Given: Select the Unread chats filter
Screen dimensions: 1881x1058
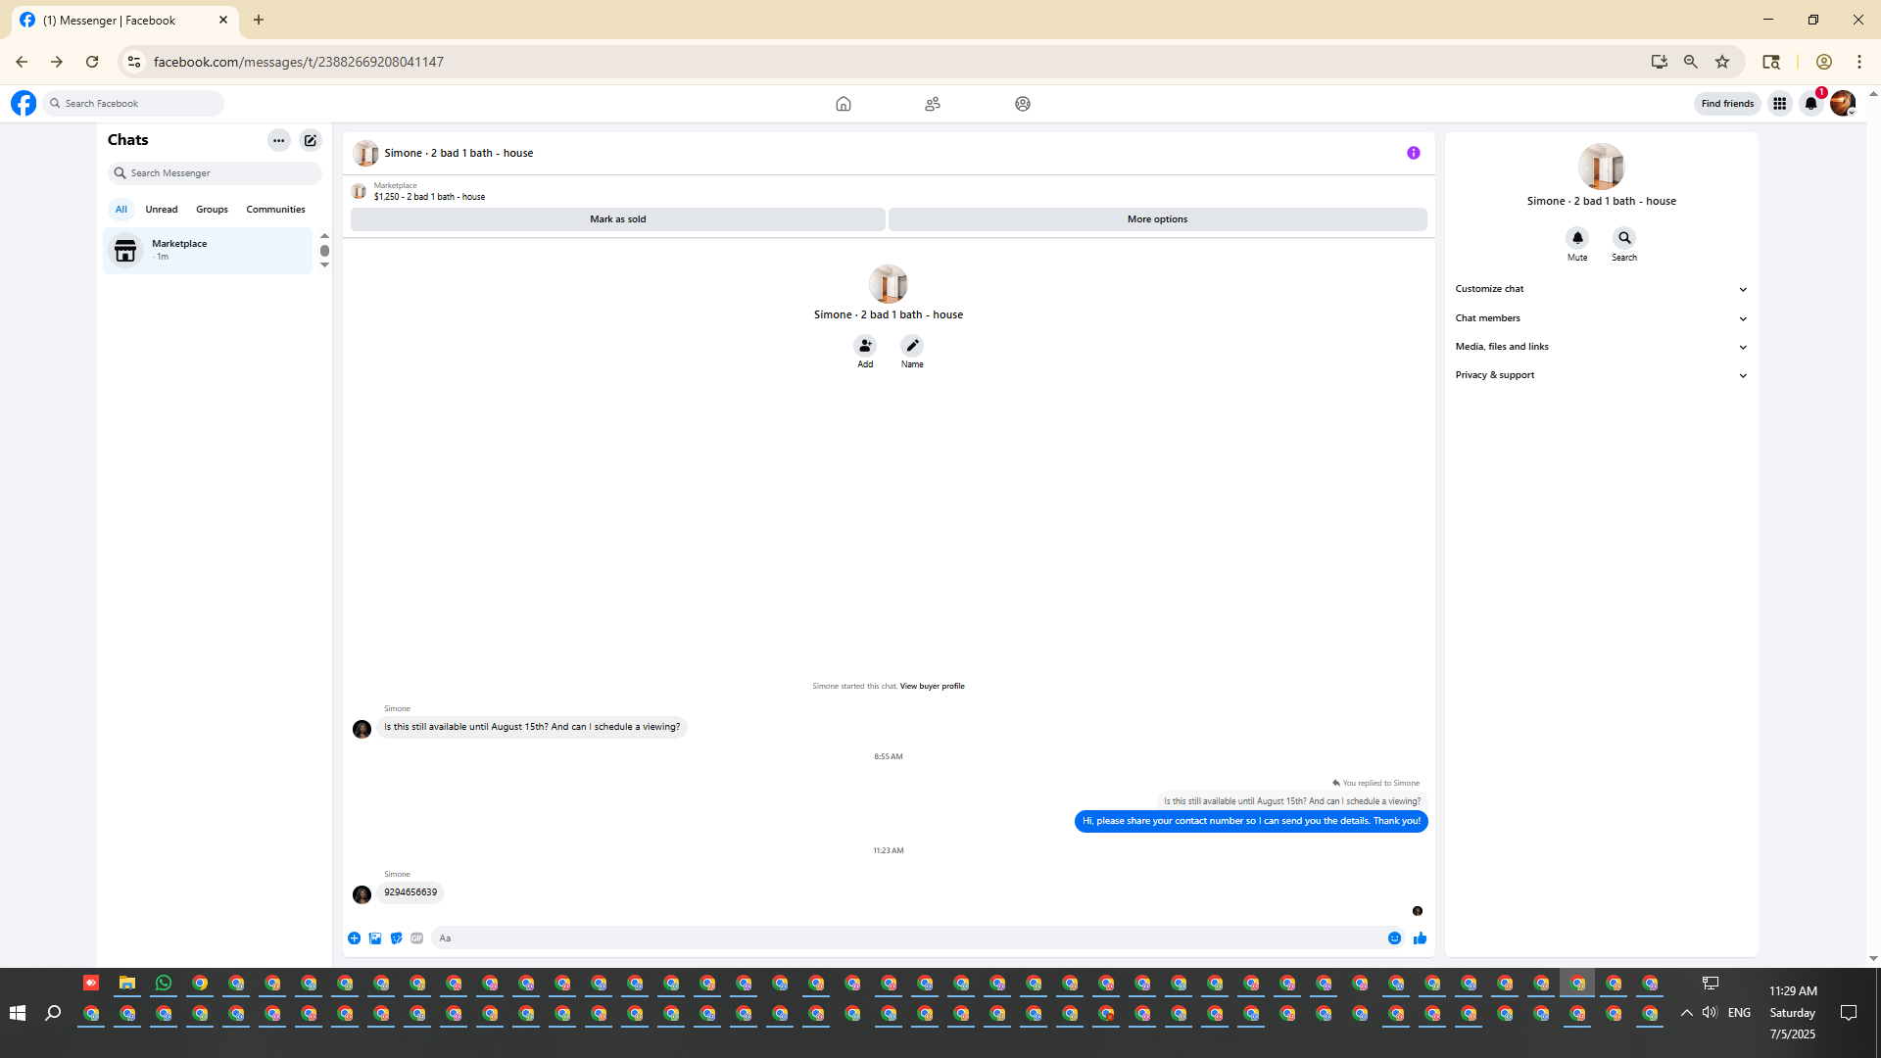Looking at the screenshot, I should coord(162,210).
